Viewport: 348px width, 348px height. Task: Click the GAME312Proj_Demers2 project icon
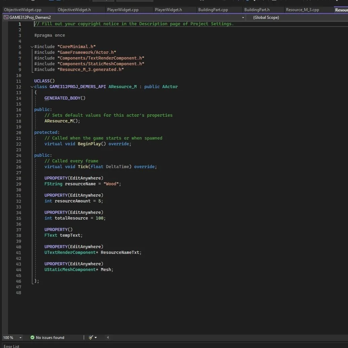[x=6, y=17]
